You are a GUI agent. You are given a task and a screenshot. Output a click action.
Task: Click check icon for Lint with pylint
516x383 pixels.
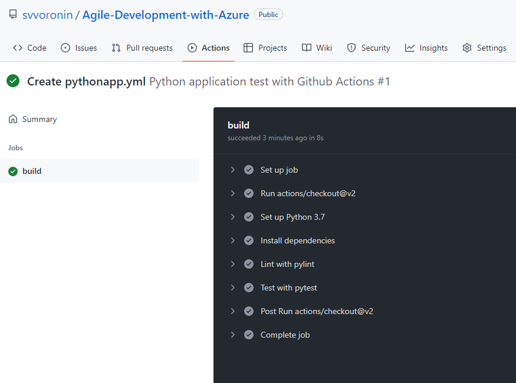[249, 264]
